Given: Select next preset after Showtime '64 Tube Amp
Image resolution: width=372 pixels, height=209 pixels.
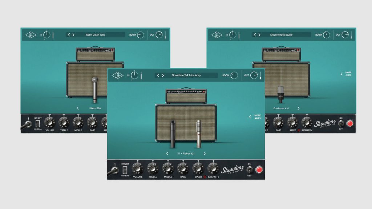Looking at the screenshot, I should point(163,75).
